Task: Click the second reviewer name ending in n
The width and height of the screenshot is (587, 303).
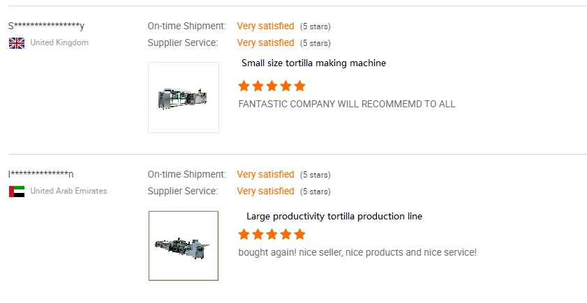Action: tap(41, 175)
